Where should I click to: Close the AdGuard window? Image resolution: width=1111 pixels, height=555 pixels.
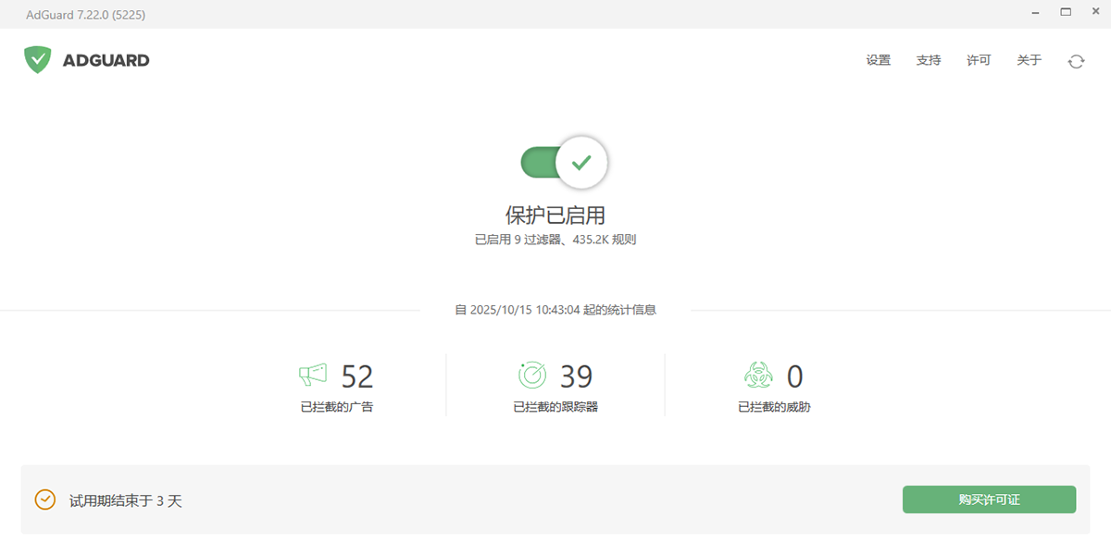point(1097,13)
